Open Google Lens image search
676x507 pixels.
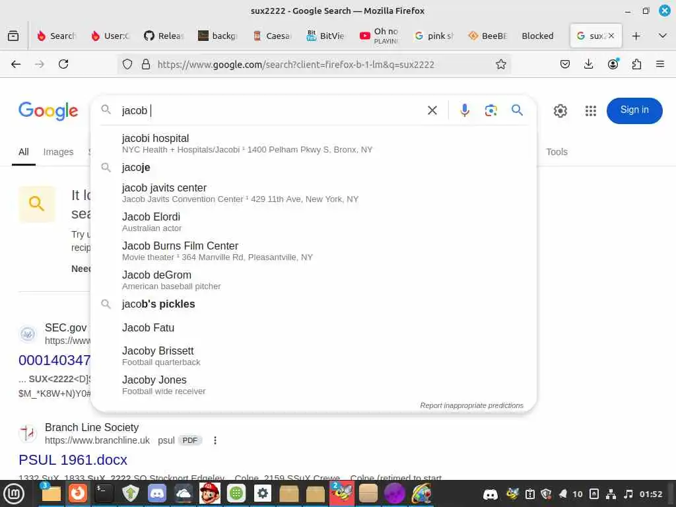coord(490,110)
